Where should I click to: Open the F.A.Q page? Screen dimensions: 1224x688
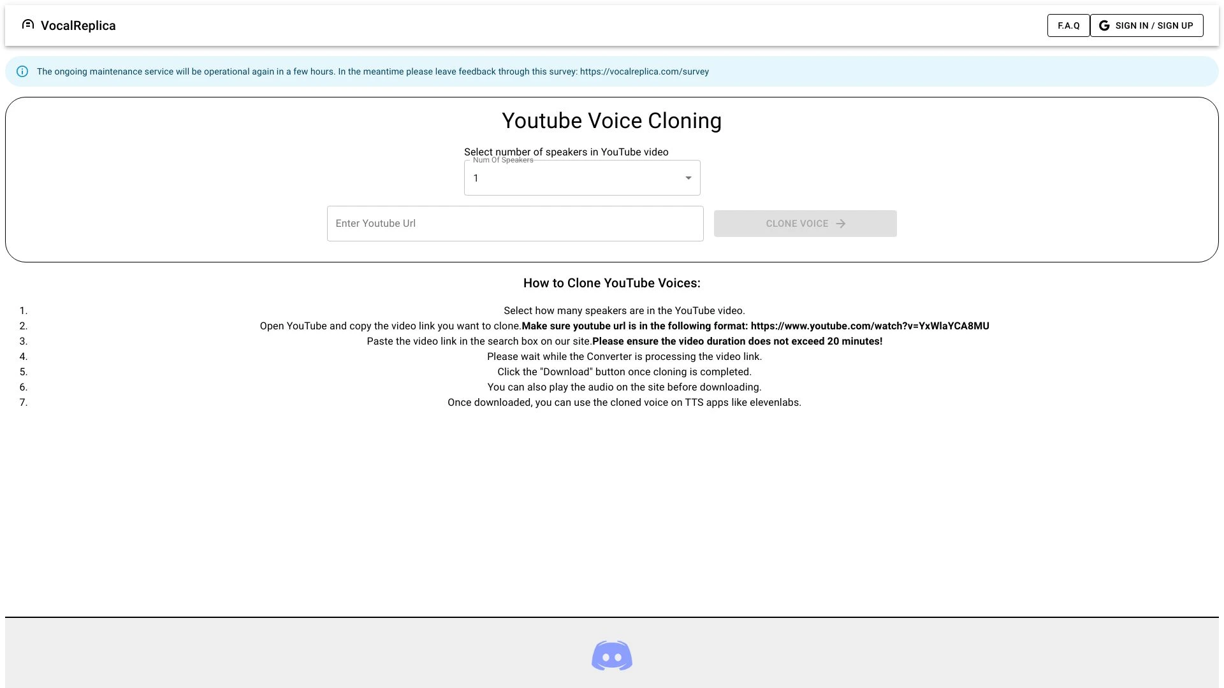(x=1068, y=25)
